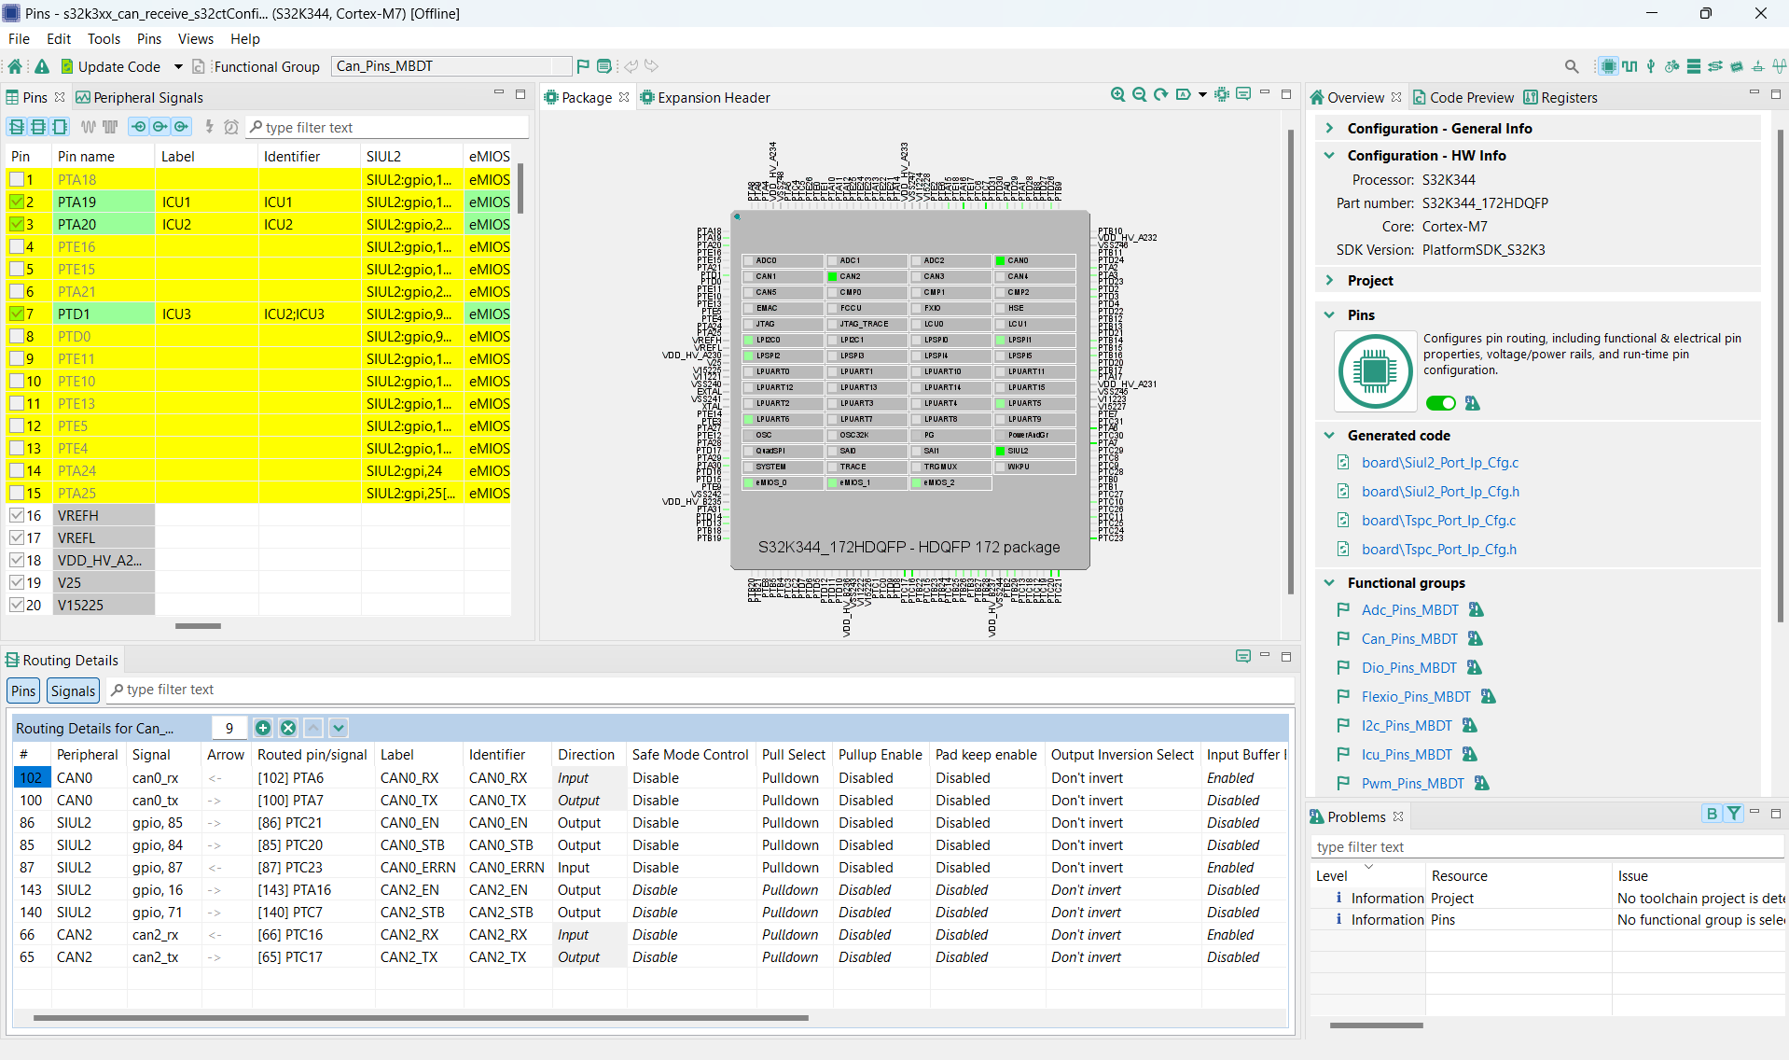Image resolution: width=1789 pixels, height=1060 pixels.
Task: Expand the Configuration - General Info section
Action: coord(1329,128)
